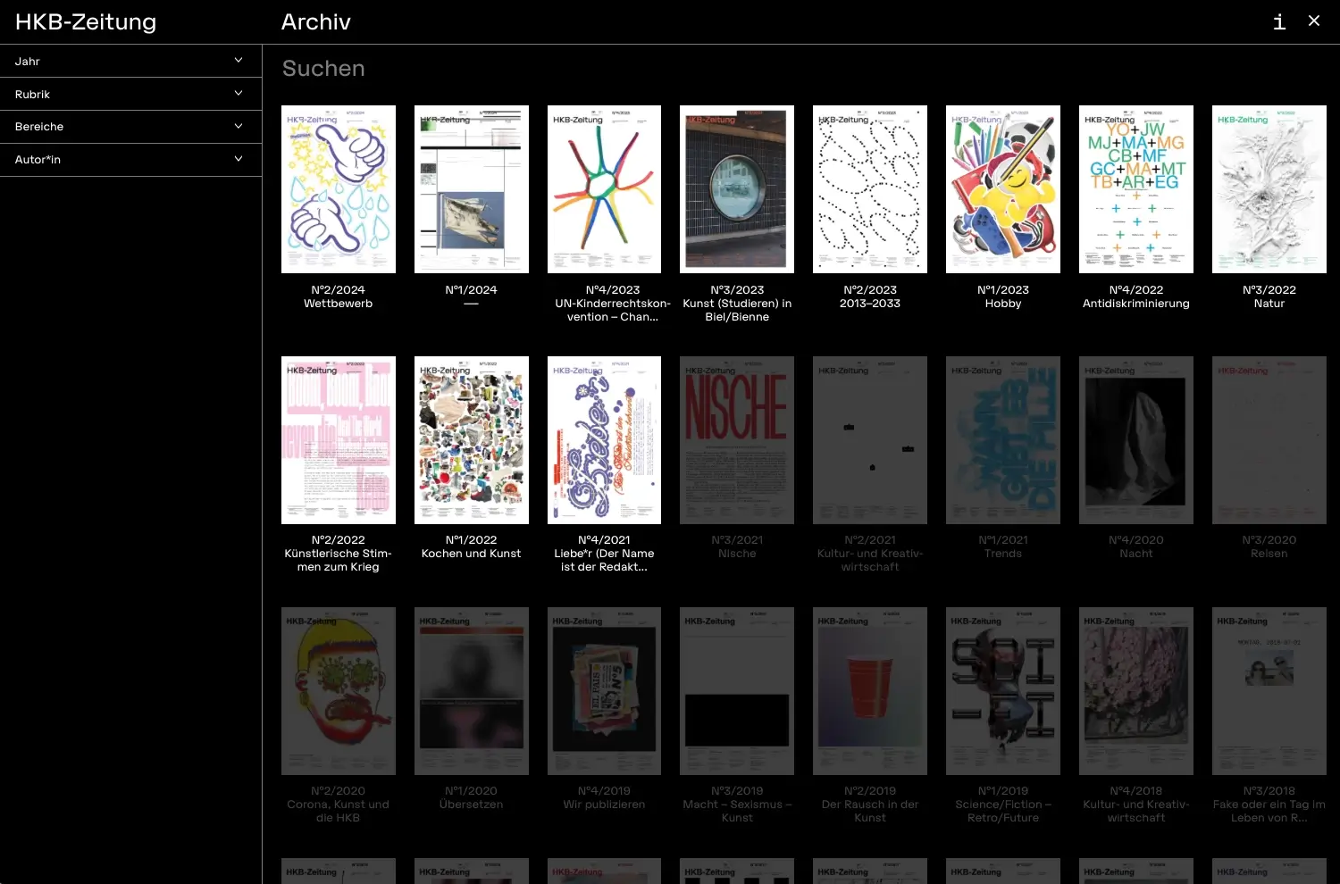The height and width of the screenshot is (884, 1340).
Task: Open N°1/2024 issue cover
Action: (x=472, y=189)
